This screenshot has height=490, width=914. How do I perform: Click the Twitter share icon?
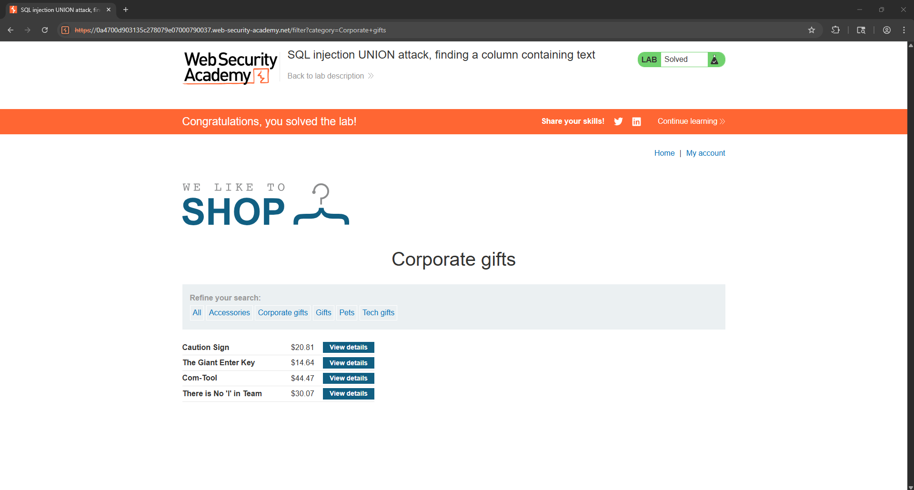tap(618, 121)
